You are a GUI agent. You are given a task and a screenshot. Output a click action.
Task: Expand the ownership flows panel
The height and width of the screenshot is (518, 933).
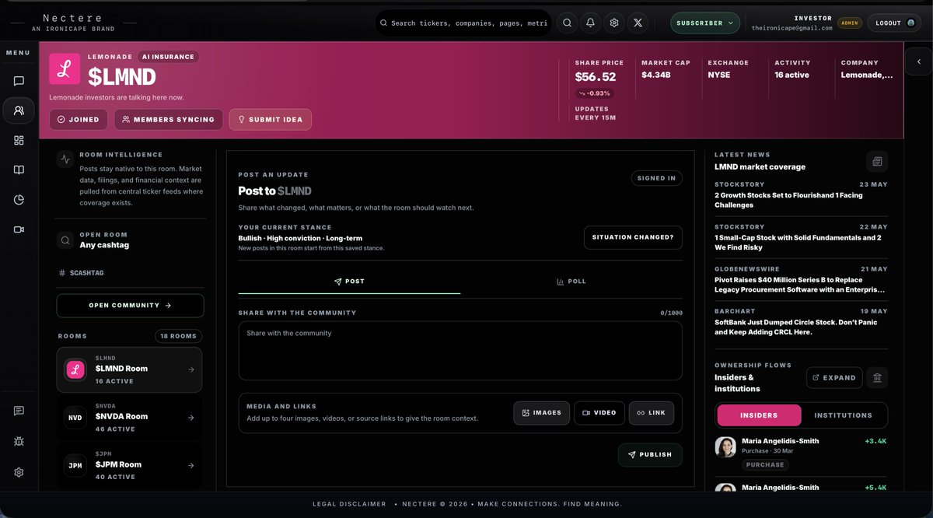coord(834,377)
